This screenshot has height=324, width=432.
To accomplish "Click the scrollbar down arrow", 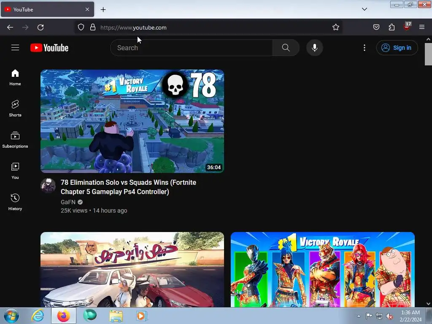I will coord(428,304).
